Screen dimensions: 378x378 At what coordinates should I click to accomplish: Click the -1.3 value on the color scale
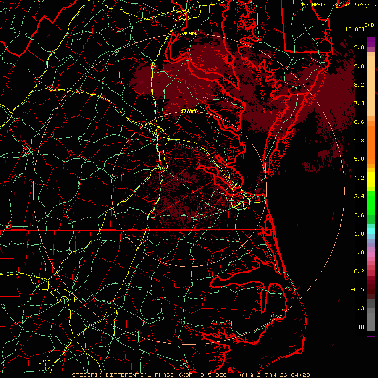(x=357, y=308)
